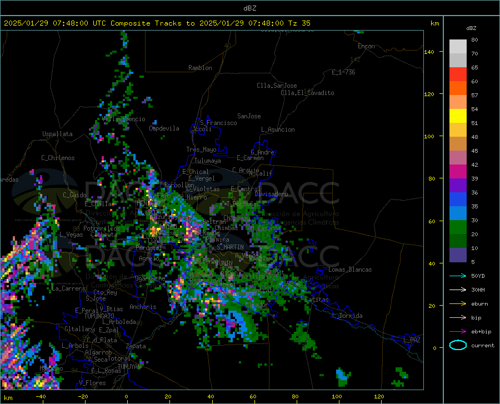
Task: Click the 'Tres_Mayo' map label
Action: [201, 149]
